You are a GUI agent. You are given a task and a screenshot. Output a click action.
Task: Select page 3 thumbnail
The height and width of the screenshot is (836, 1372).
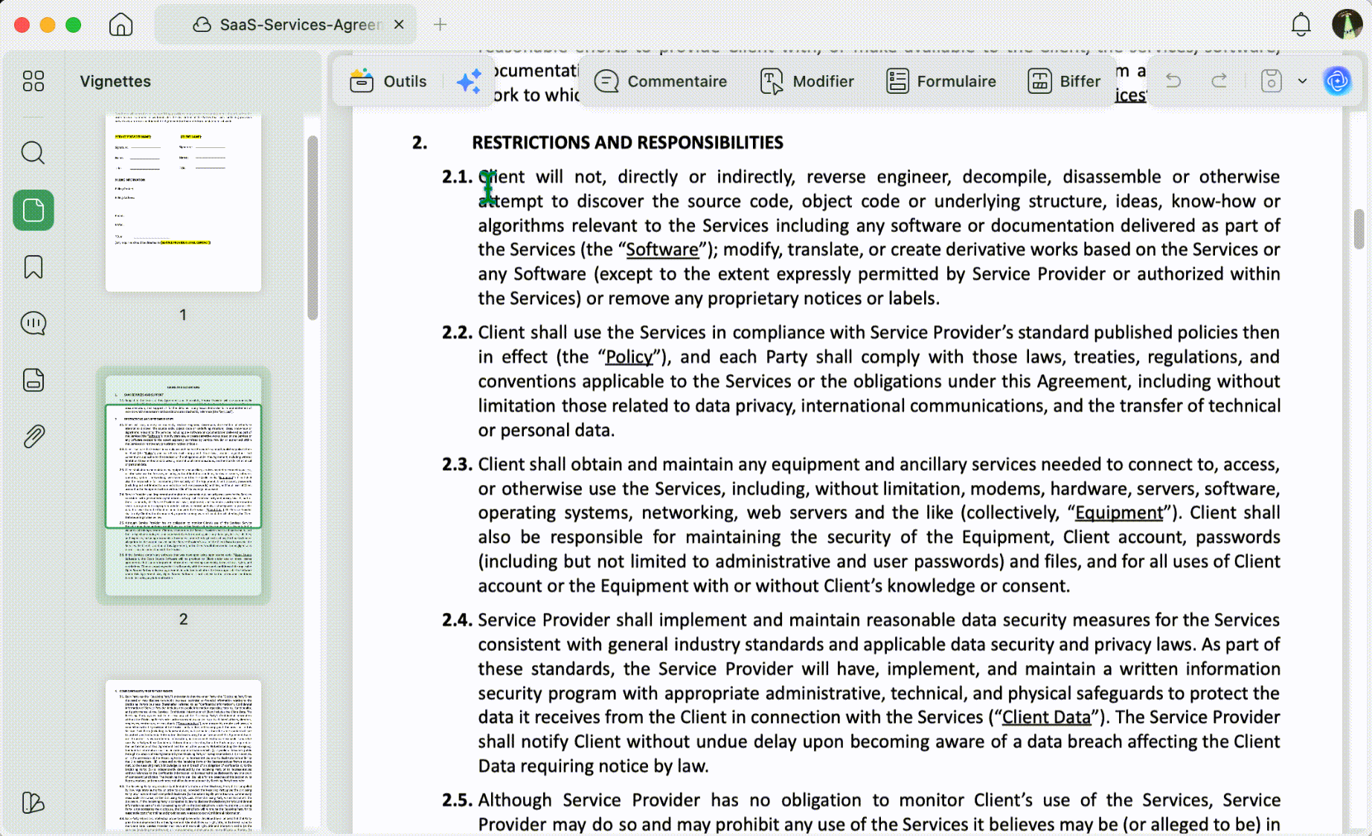coord(183,755)
